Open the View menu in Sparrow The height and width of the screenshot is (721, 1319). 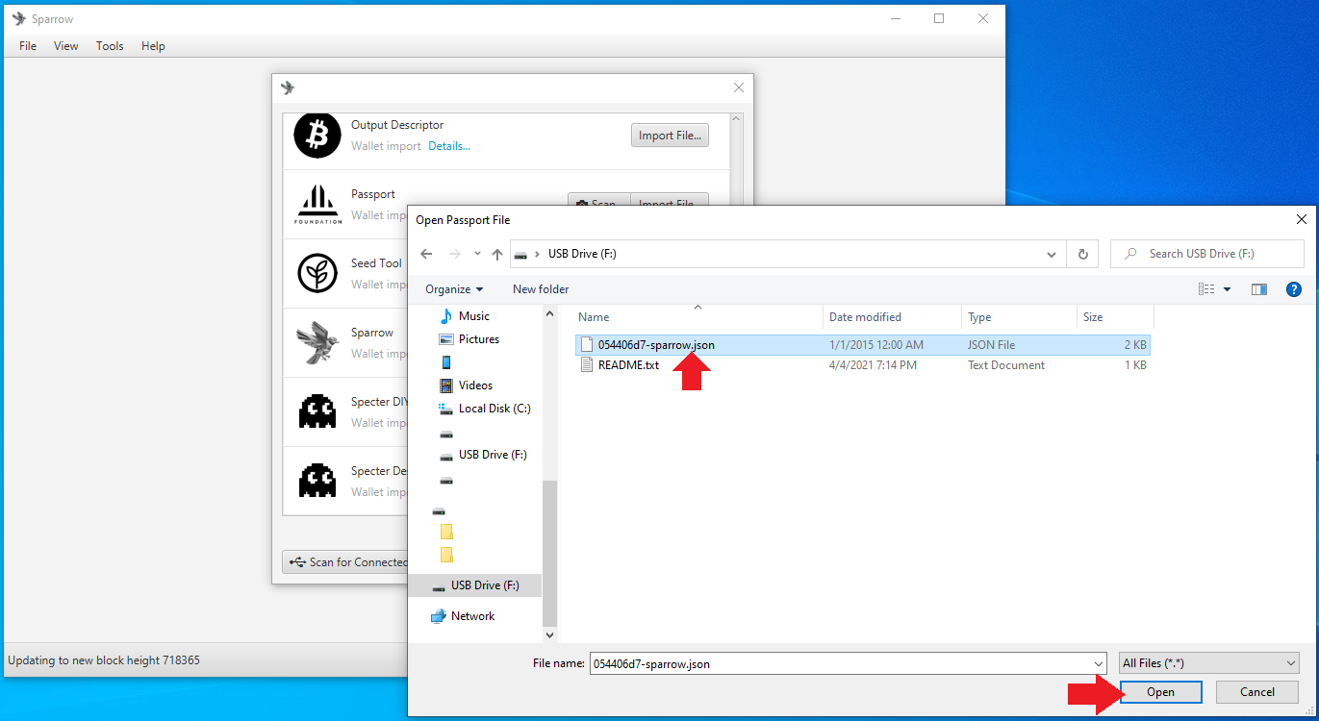(x=66, y=46)
